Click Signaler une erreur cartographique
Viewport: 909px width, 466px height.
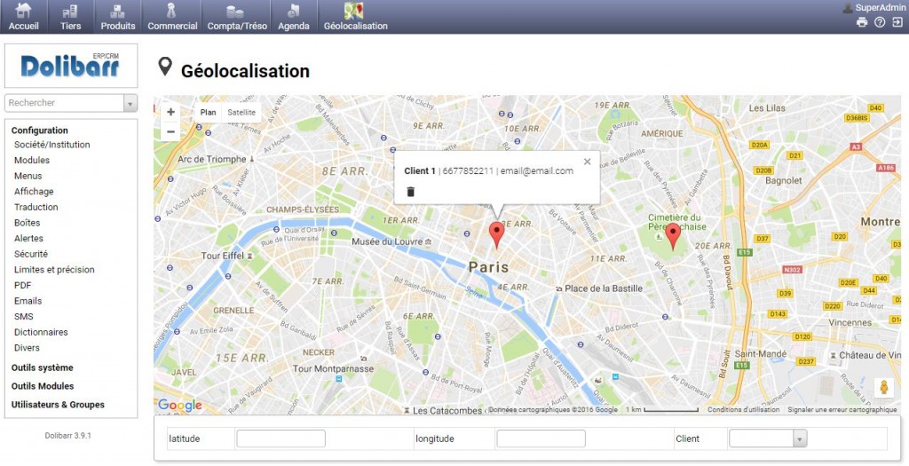[x=842, y=410]
